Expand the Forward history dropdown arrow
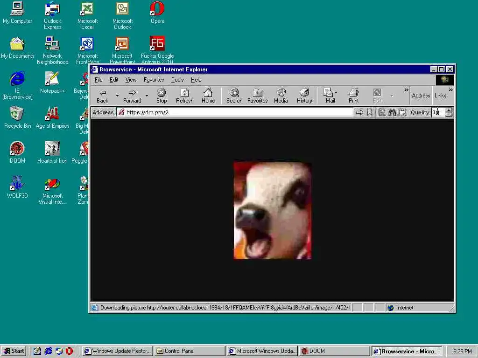The width and height of the screenshot is (478, 358). [x=147, y=96]
